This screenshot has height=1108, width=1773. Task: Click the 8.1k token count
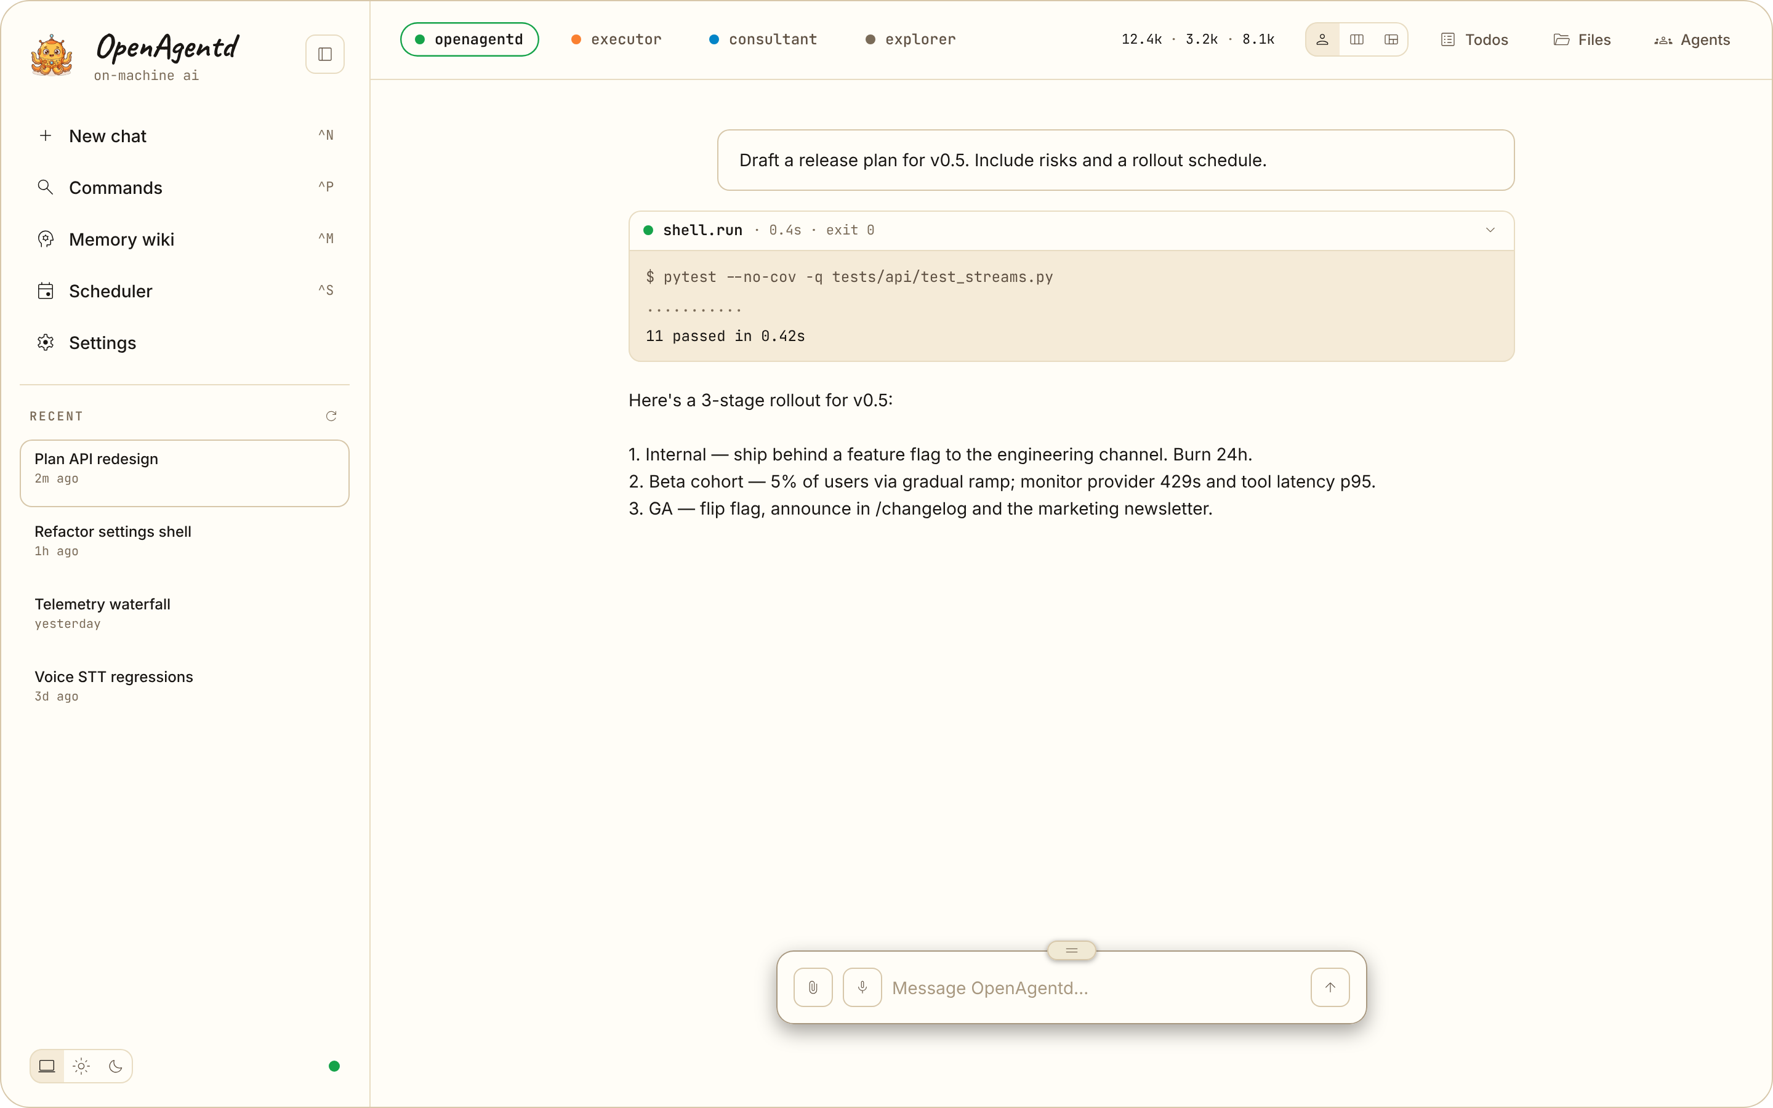1258,39
